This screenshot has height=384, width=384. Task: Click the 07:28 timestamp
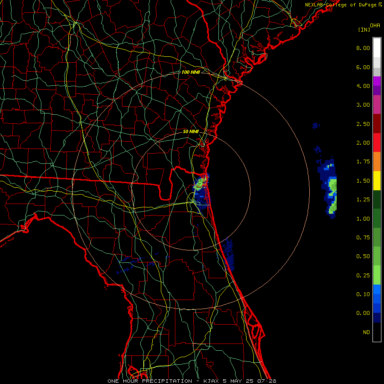tap(267, 381)
